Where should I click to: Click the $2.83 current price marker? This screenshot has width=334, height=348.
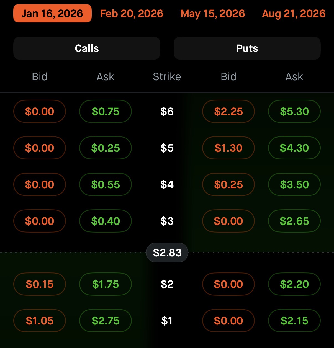coord(167,252)
